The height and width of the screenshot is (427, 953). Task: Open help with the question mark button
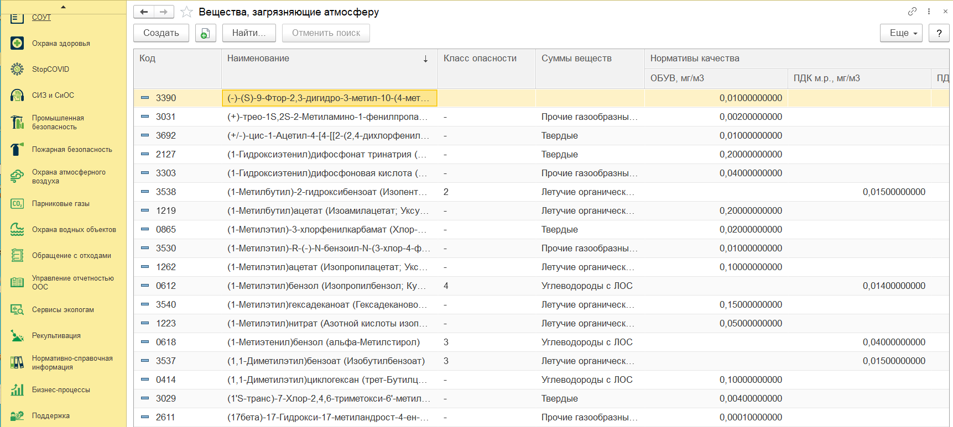click(x=939, y=33)
